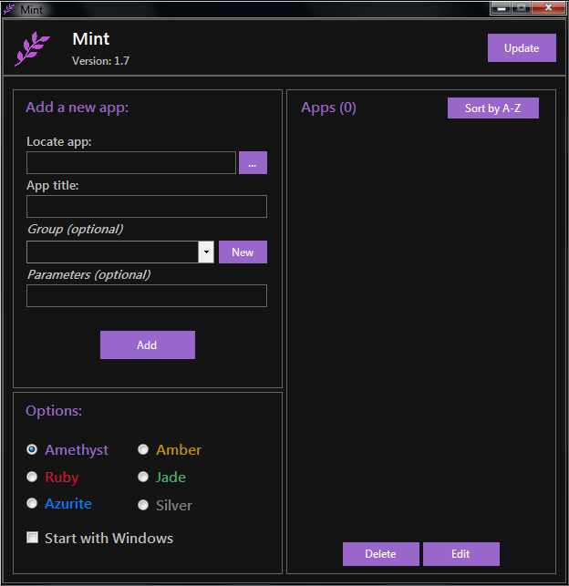The width and height of the screenshot is (569, 586).
Task: Click the Parameters text field
Action: click(147, 295)
